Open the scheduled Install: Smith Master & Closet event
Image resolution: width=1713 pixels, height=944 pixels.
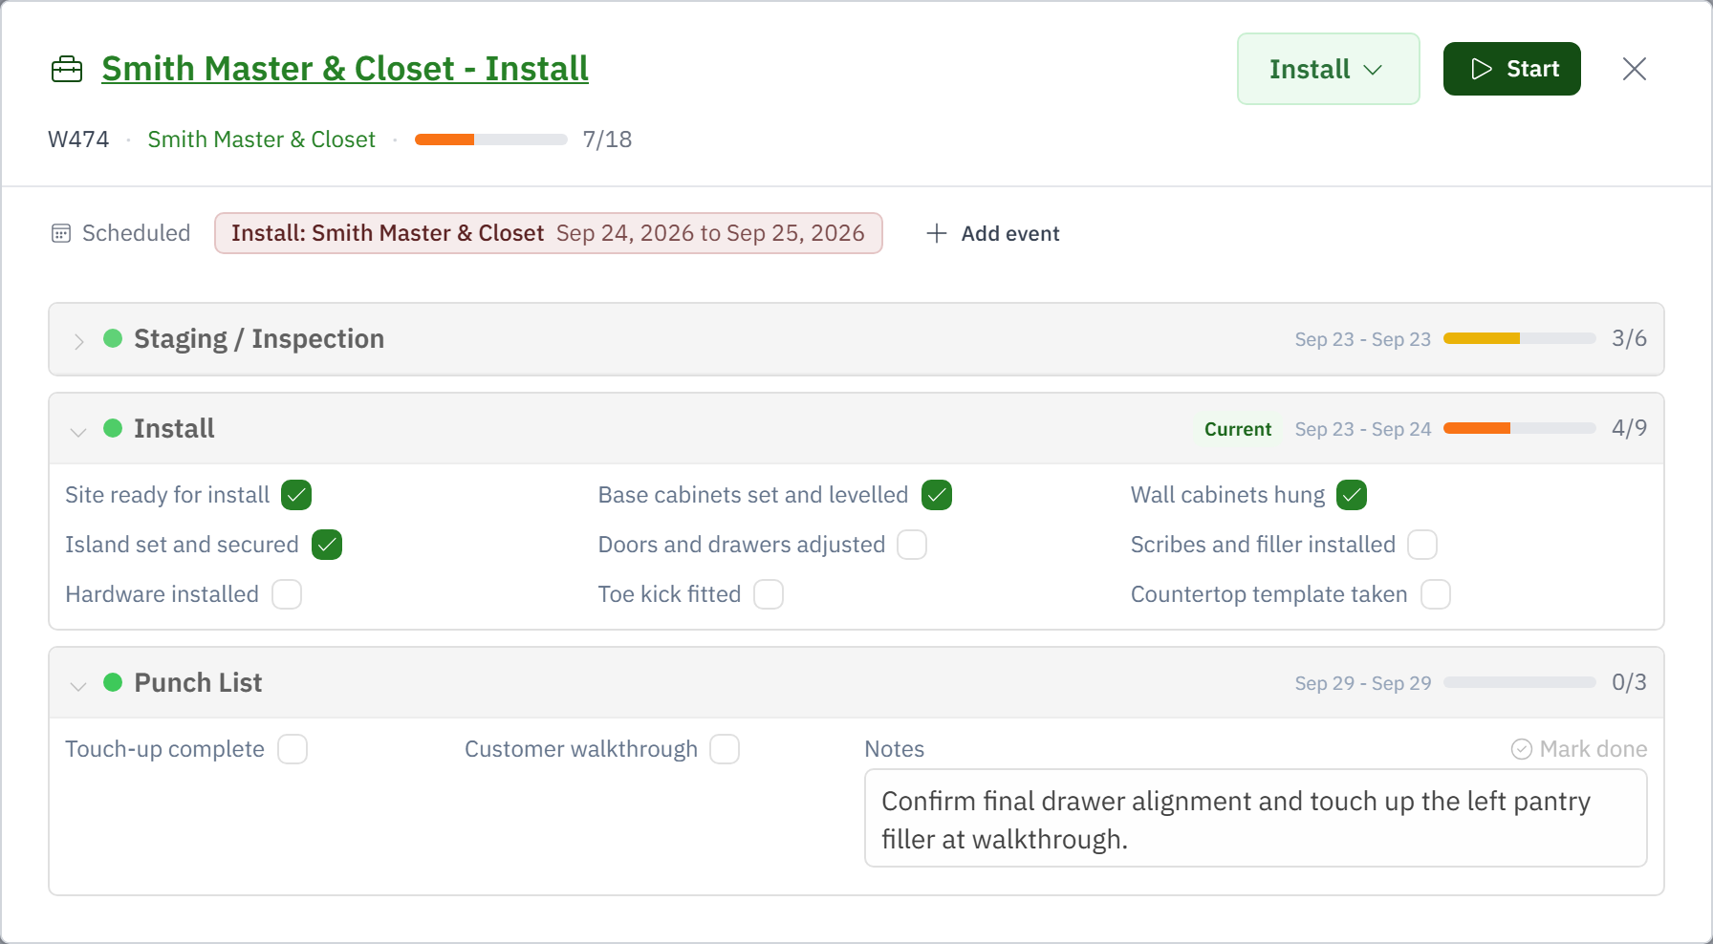coord(549,233)
